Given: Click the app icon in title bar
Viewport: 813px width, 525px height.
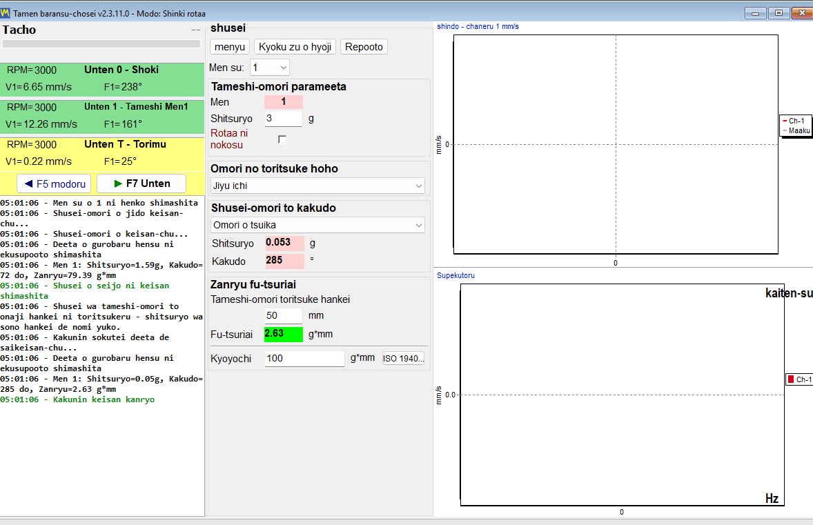Looking at the screenshot, I should pyautogui.click(x=6, y=13).
